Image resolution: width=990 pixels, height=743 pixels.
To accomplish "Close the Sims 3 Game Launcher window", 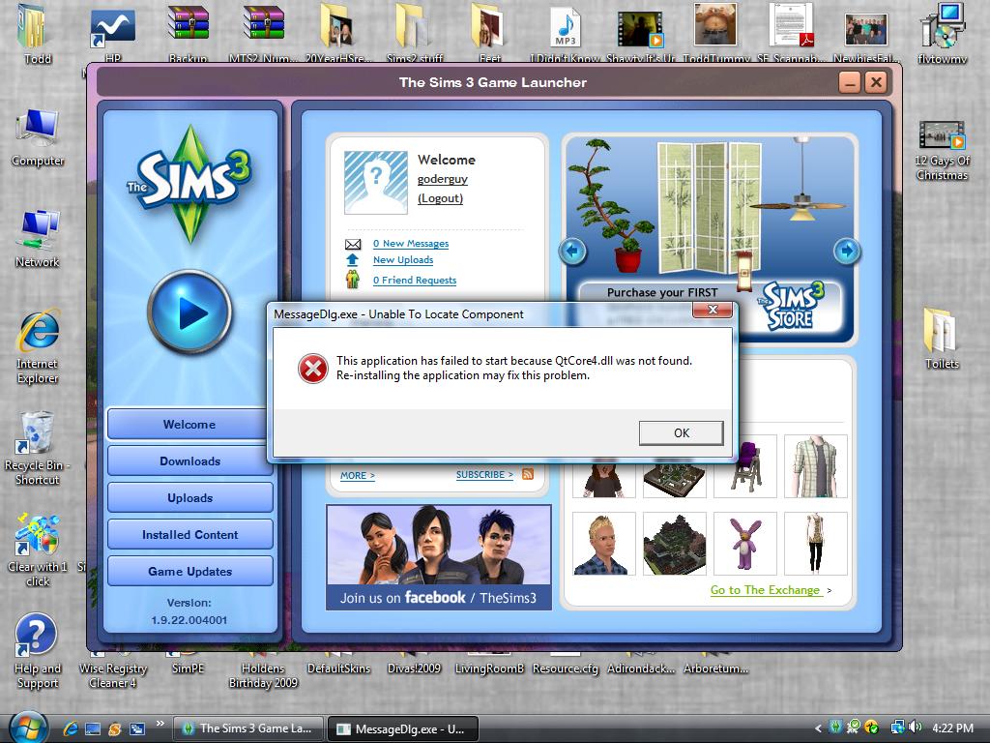I will point(876,83).
